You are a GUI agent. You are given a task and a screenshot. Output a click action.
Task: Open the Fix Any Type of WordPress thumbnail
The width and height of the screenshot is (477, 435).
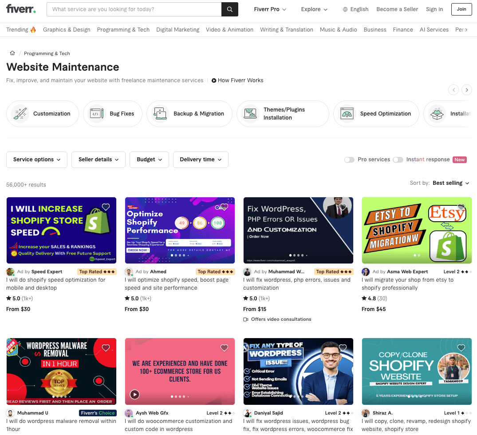[x=298, y=371]
